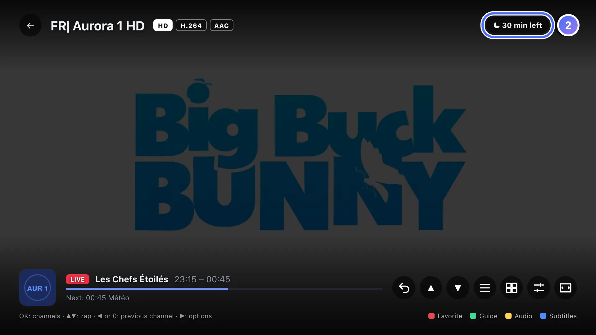
Task: Select the Les Chefs Étoilés programme title
Action: 132,279
